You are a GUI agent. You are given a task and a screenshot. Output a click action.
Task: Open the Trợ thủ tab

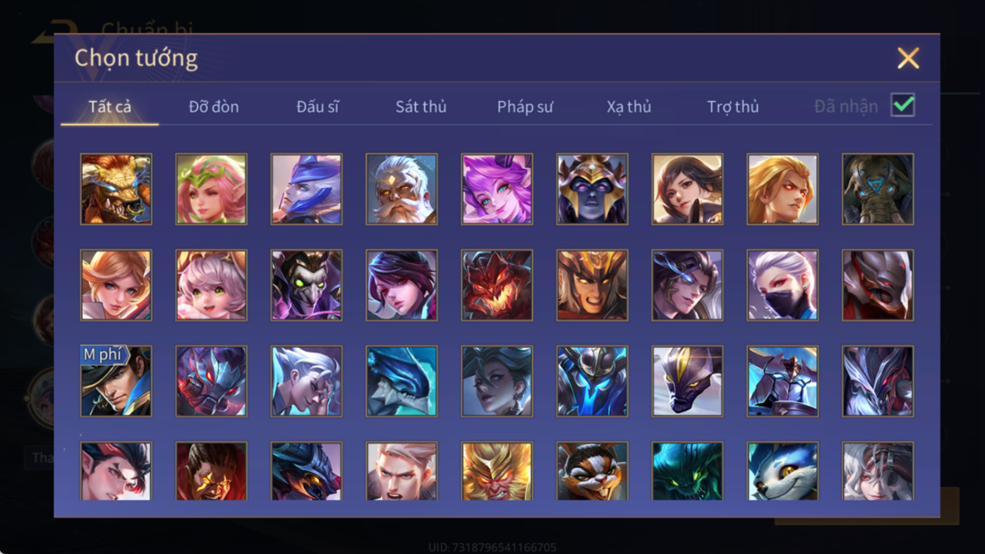coord(733,107)
